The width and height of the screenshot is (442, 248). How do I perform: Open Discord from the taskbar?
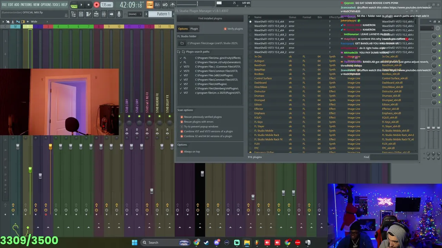[x=217, y=242]
